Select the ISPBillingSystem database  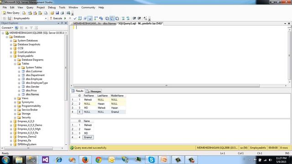[27, 144]
